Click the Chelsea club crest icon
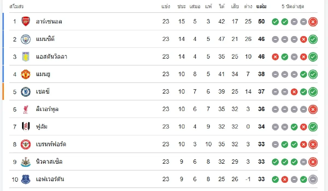This screenshot has width=328, height=191. (x=26, y=92)
